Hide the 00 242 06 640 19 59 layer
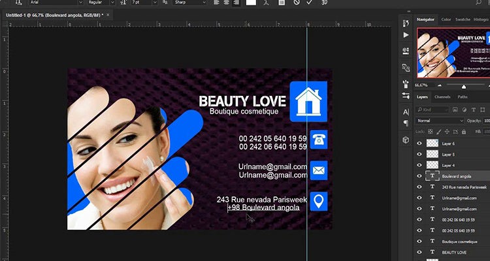The height and width of the screenshot is (261, 490). pyautogui.click(x=419, y=219)
